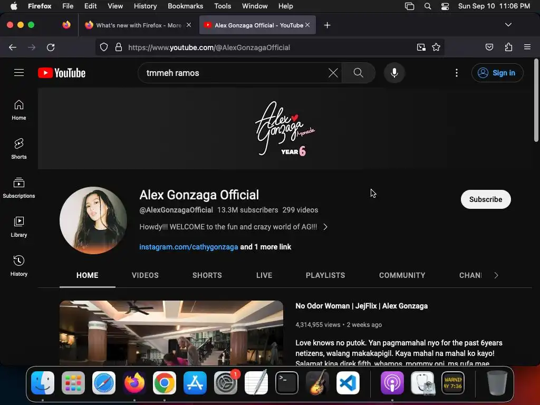
Task: Open Firefox application menu
Action: [x=527, y=47]
